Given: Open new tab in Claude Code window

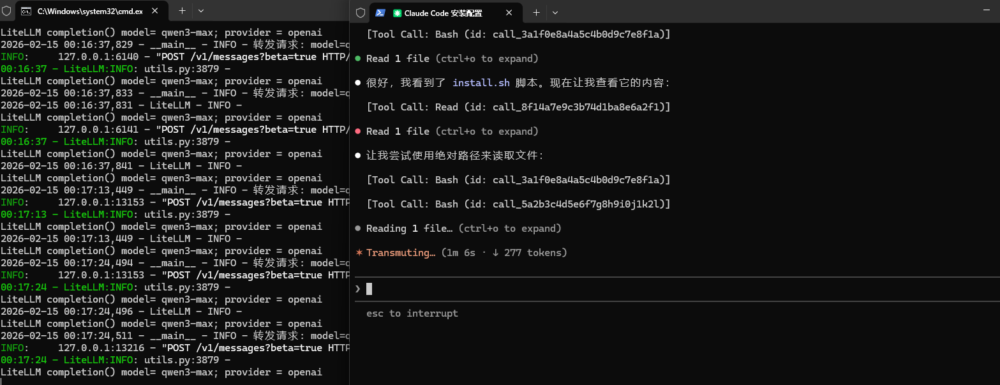Looking at the screenshot, I should [x=536, y=13].
